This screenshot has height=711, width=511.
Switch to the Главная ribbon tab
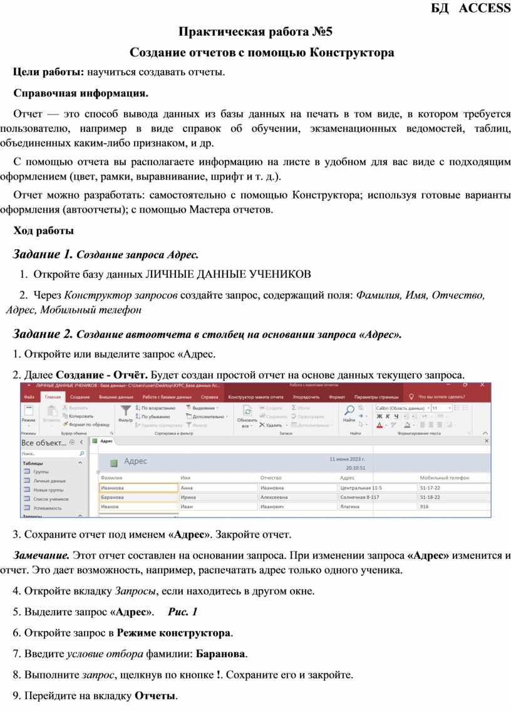click(x=53, y=397)
